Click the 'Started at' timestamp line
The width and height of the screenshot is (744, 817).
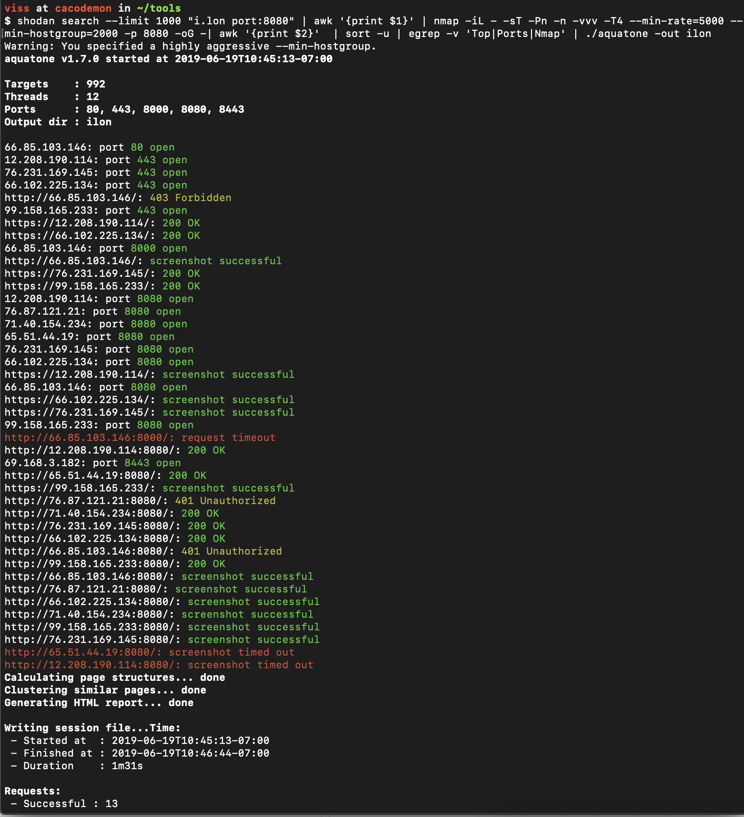tap(140, 740)
